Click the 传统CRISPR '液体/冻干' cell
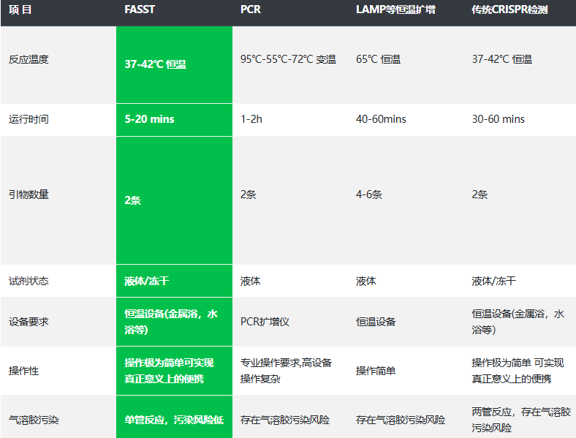This screenshot has width=576, height=438. click(493, 281)
